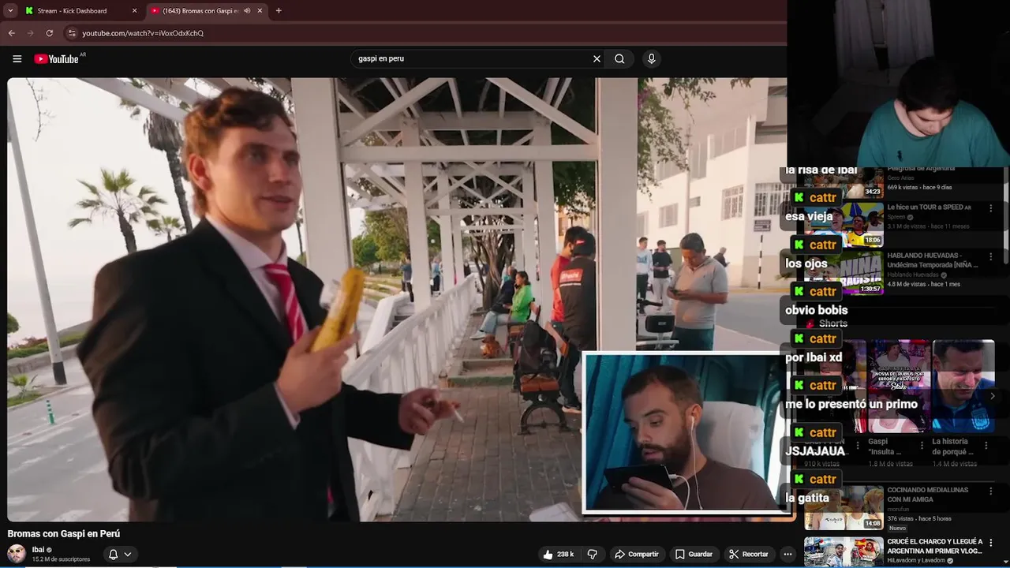The height and width of the screenshot is (568, 1010).
Task: Go to YouTube home via the logo
Action: pyautogui.click(x=58, y=58)
